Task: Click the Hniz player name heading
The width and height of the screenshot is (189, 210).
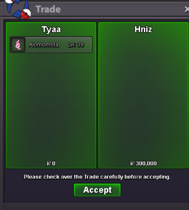Action: 143,29
